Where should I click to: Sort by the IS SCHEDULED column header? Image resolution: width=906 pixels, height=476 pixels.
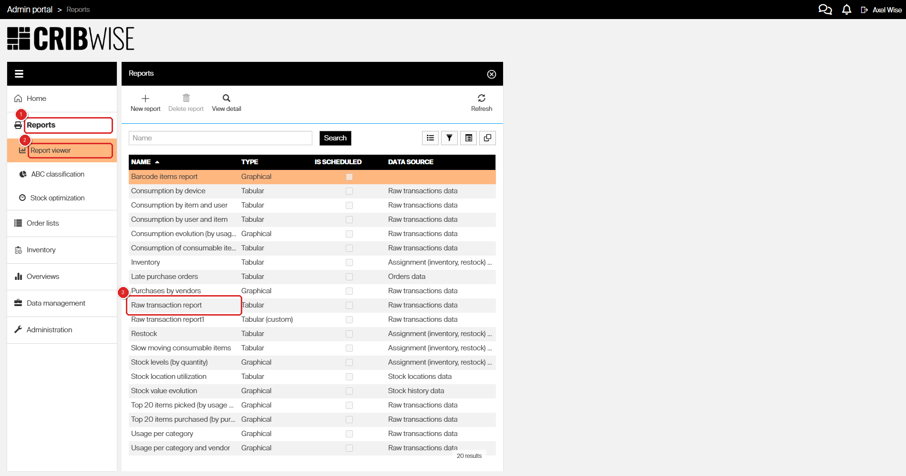[338, 162]
